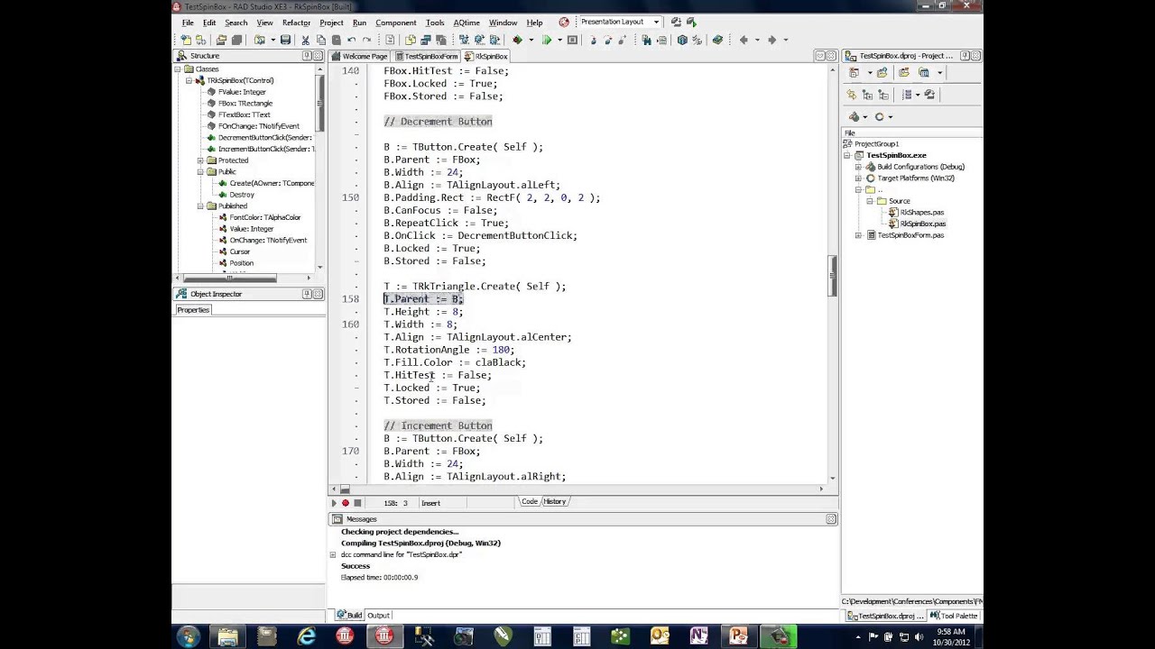Switch to the History tab below editor
1155x649 pixels.
click(555, 501)
